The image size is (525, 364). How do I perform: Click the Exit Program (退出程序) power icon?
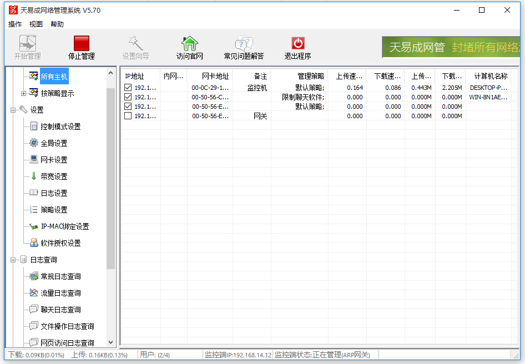[x=298, y=43]
